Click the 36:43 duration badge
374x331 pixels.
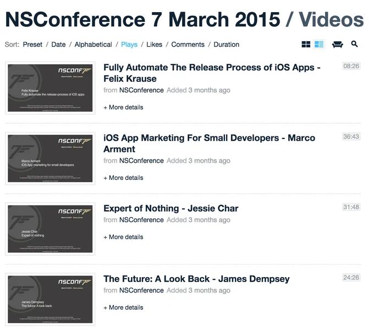(x=351, y=137)
